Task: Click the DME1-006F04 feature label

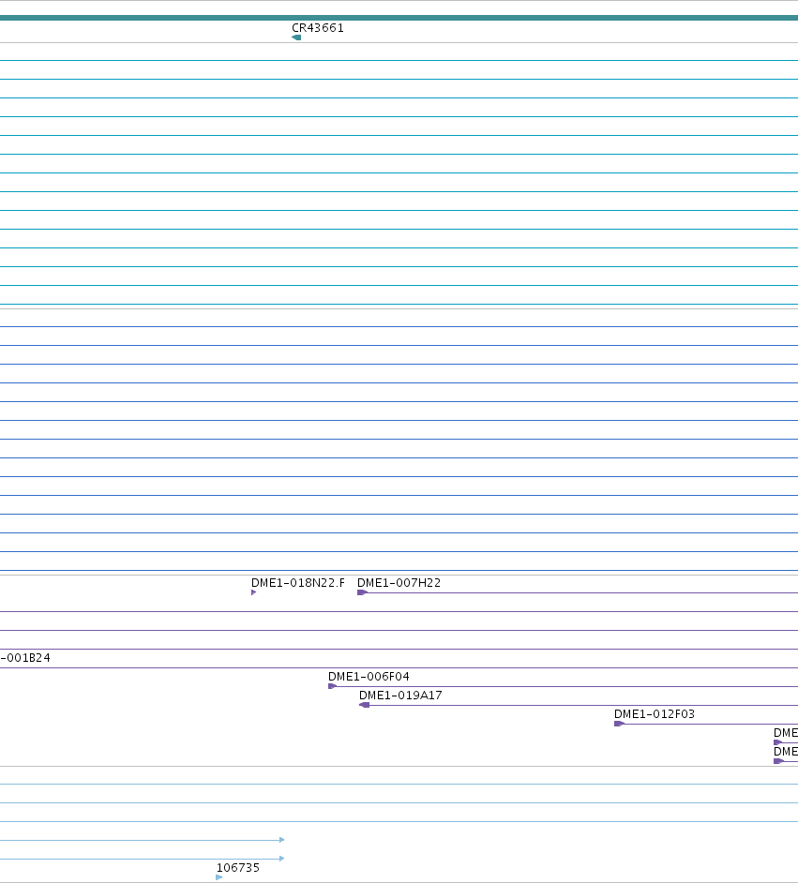Action: pyautogui.click(x=369, y=677)
